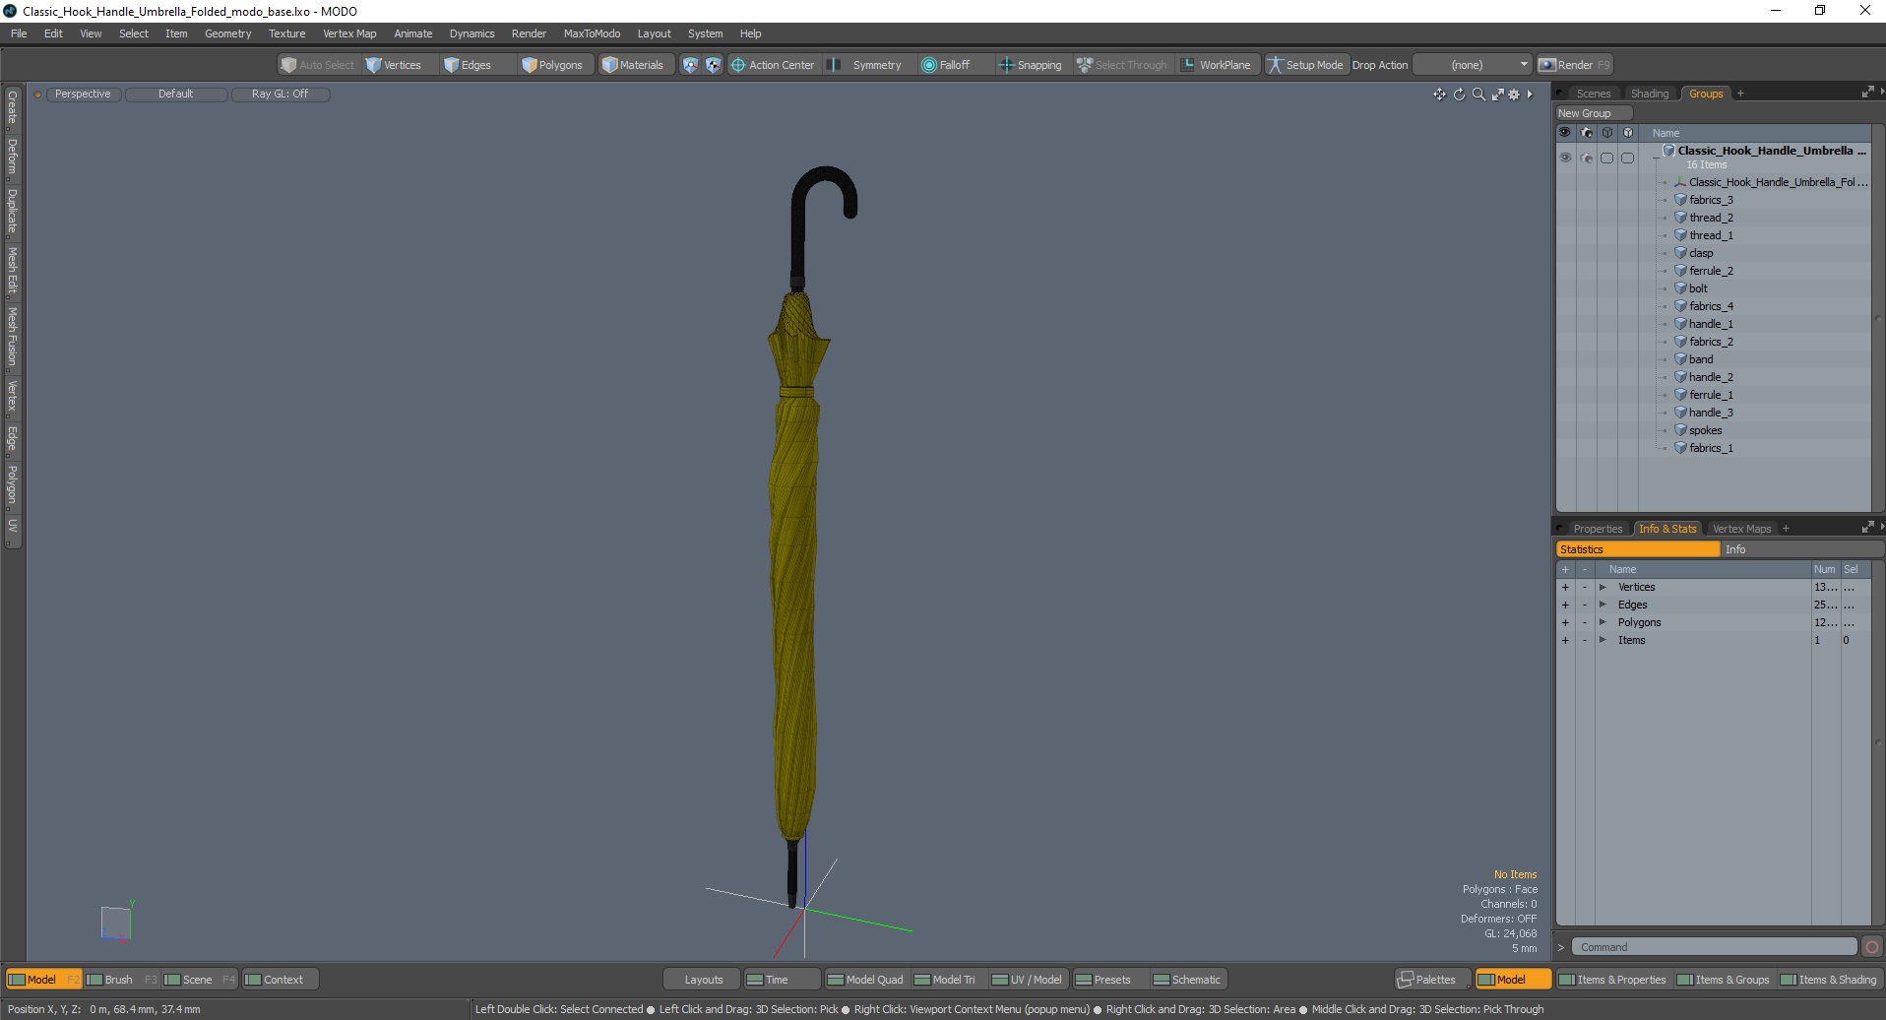
Task: Click the mesh icon of fabrics_3
Action: point(1681,200)
